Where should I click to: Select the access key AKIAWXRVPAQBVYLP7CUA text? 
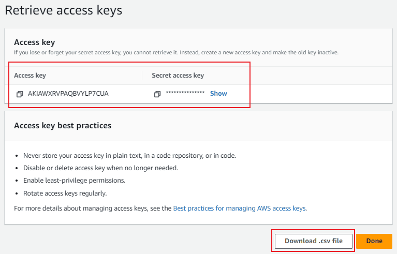tap(68, 94)
